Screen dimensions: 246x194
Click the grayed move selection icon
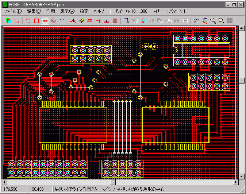[135, 21]
